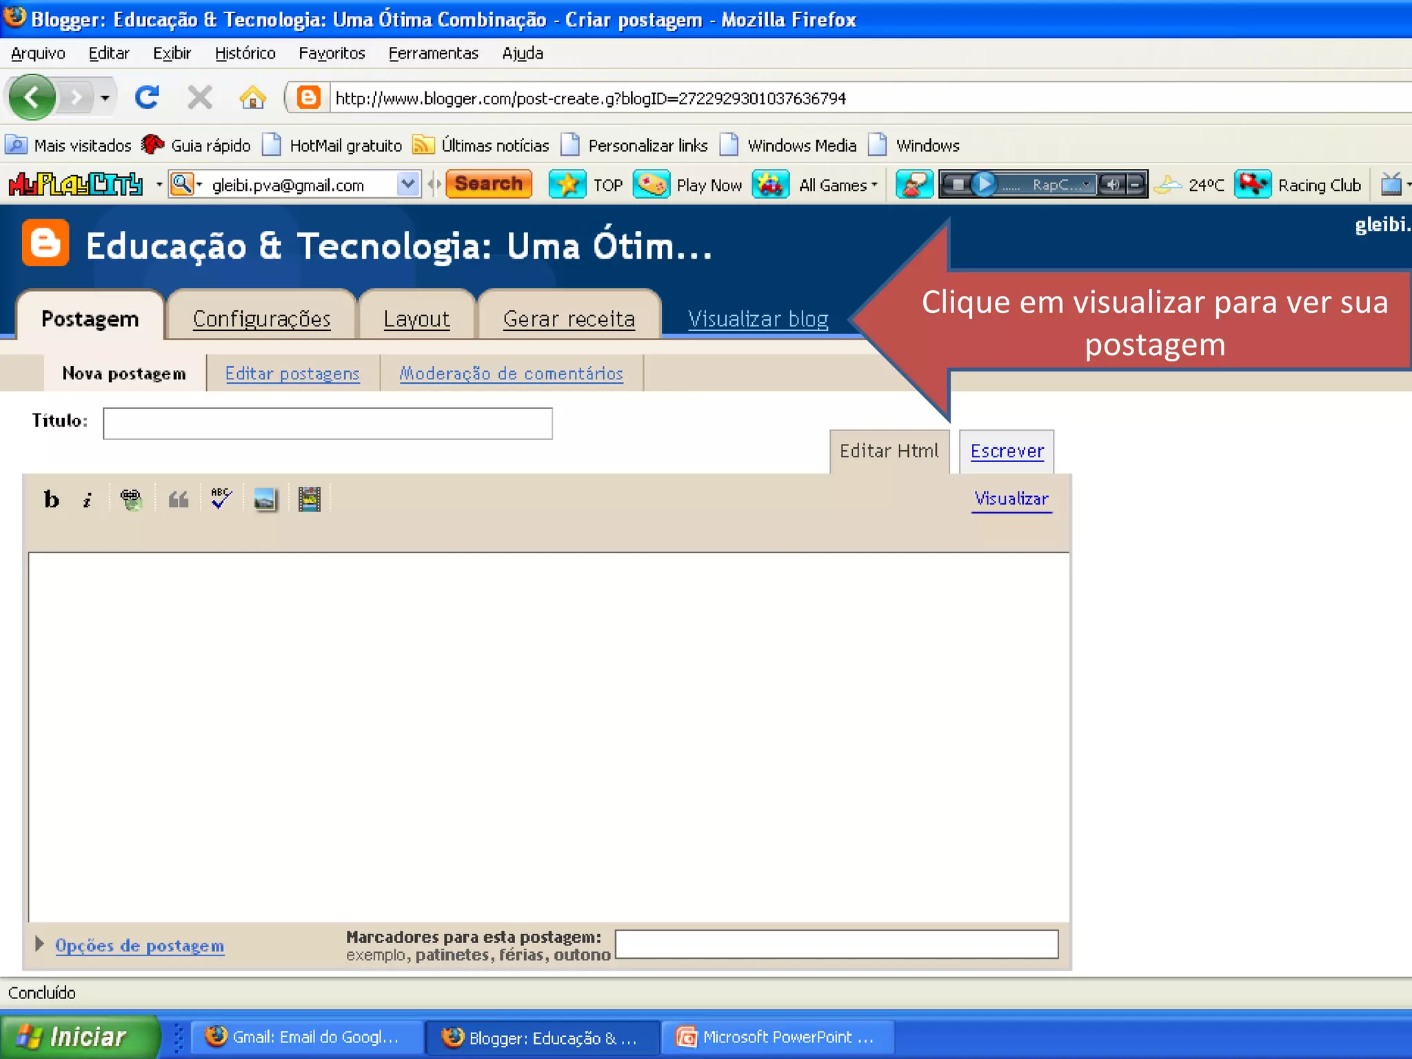Go to the Firefox home page icon
The width and height of the screenshot is (1412, 1059).
coord(252,98)
